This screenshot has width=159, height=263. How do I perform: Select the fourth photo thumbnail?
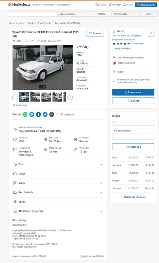click(x=57, y=97)
